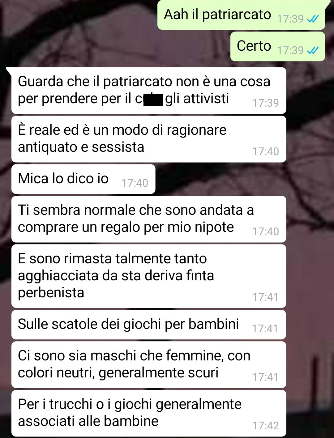This screenshot has height=438, width=334.
Task: Tap the 'Aah il patriarcato' sent message
Action: point(241,15)
